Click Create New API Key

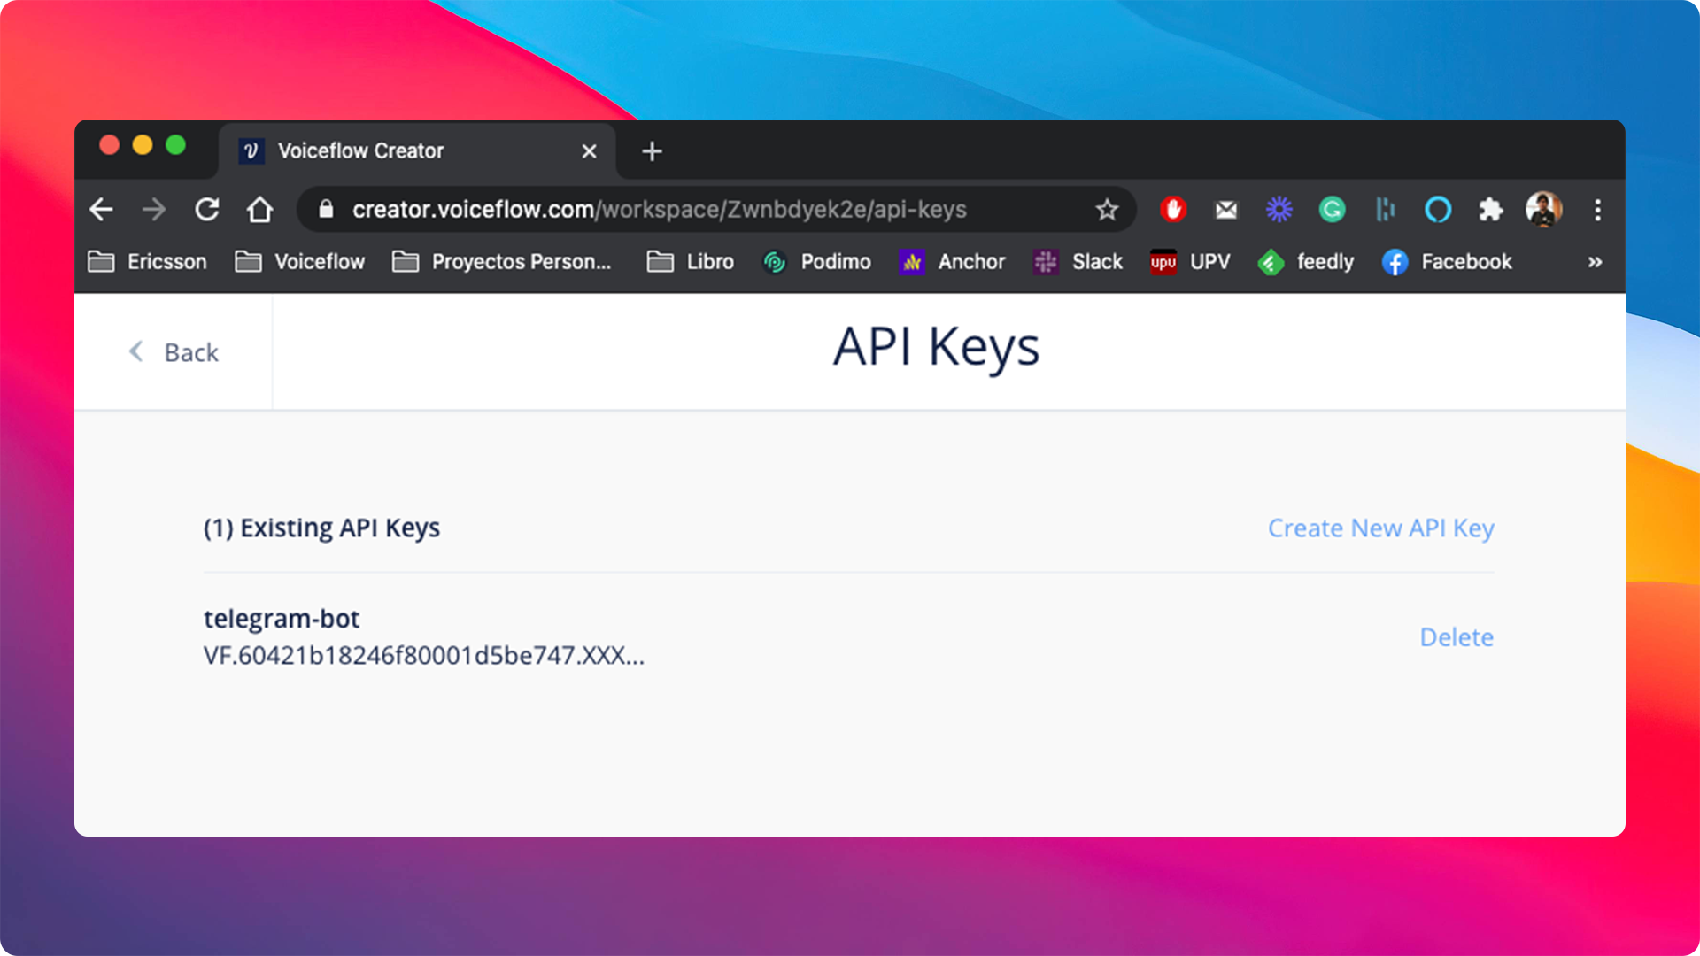(x=1380, y=528)
